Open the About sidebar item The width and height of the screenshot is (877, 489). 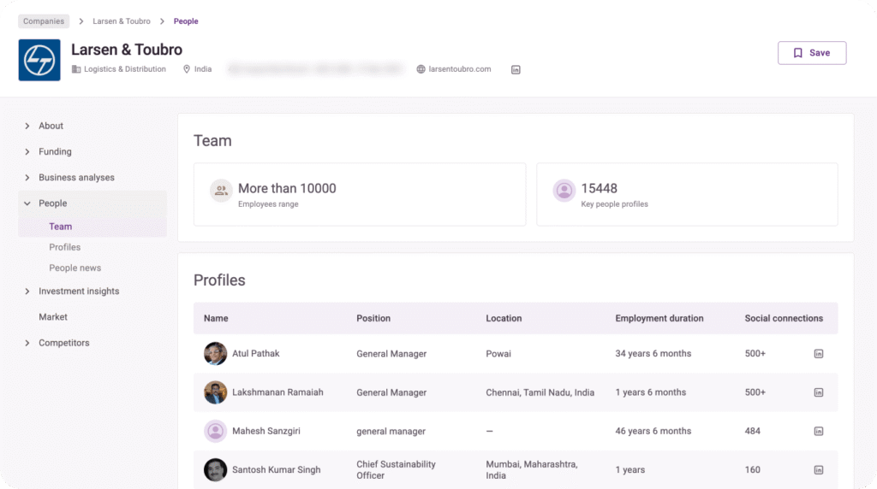[x=51, y=127]
